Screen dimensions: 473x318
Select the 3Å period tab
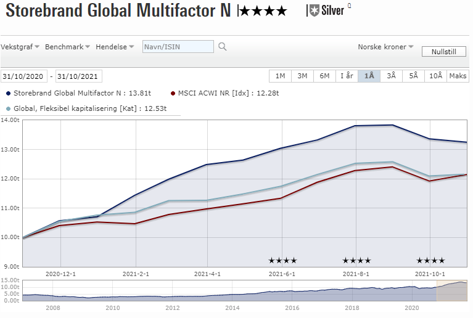391,76
